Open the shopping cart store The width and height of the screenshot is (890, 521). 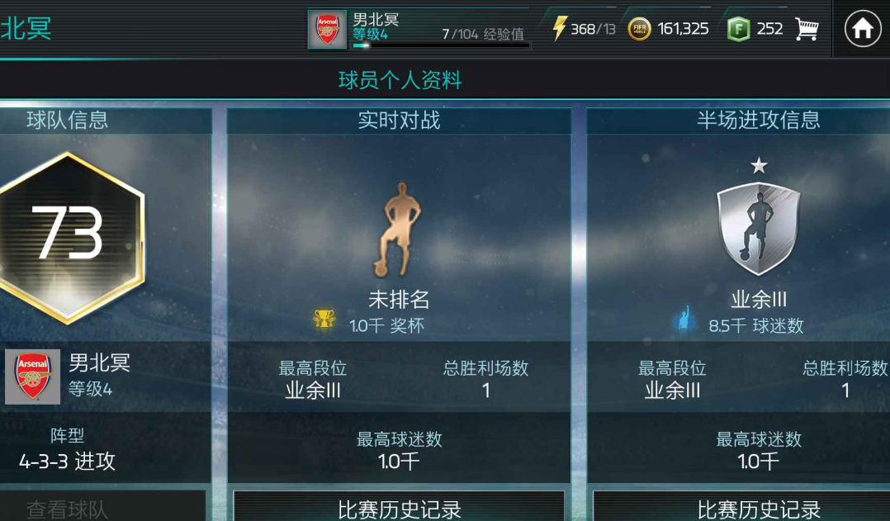click(807, 28)
